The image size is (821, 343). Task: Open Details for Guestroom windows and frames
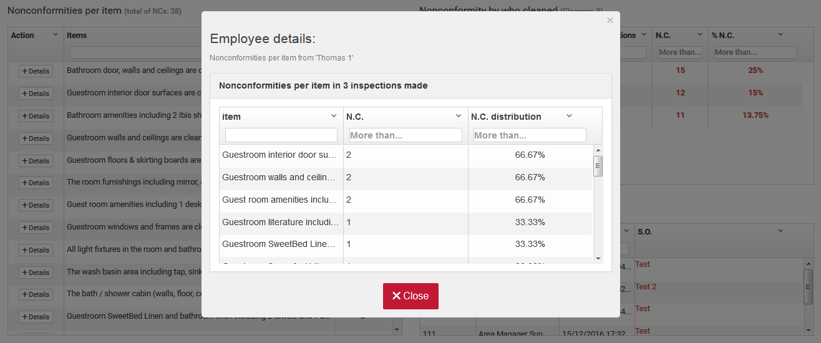coord(36,228)
